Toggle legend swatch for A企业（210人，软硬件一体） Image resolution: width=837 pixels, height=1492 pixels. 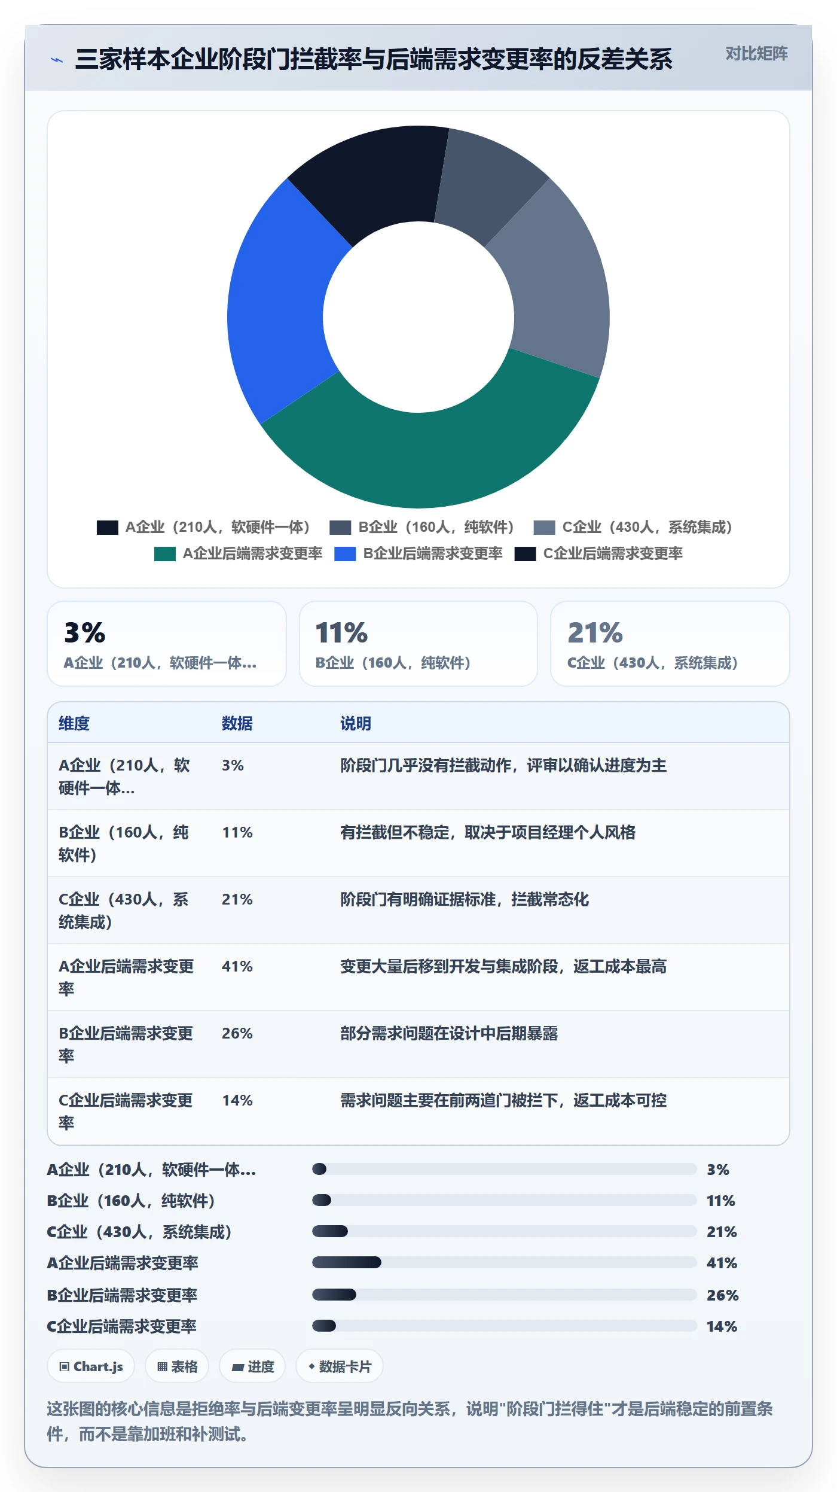(108, 528)
